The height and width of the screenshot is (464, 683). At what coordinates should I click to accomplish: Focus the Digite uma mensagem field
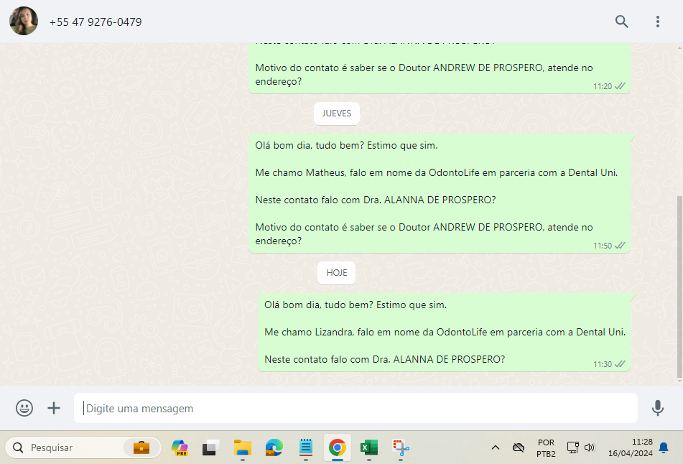point(356,408)
